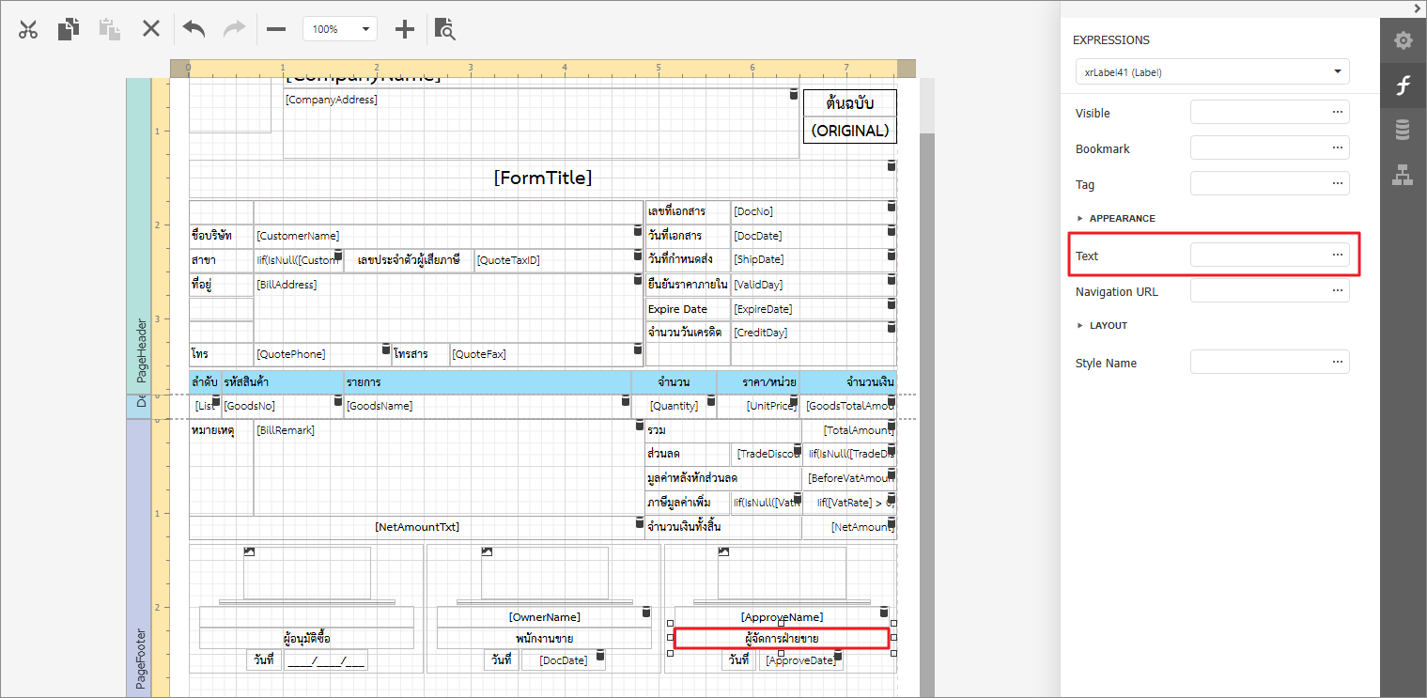The image size is (1427, 698).
Task: Open the Properties gear tab
Action: click(1403, 40)
